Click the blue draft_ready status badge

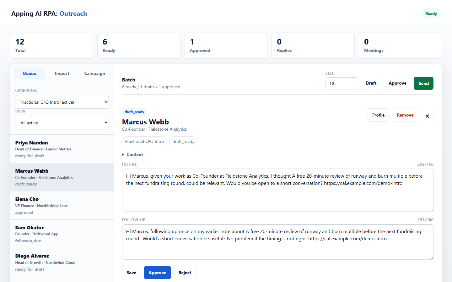tap(134, 112)
